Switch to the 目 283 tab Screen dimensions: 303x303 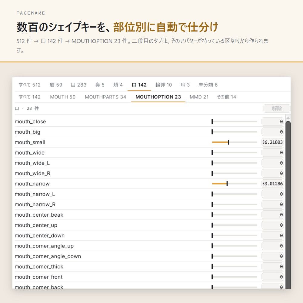78,85
